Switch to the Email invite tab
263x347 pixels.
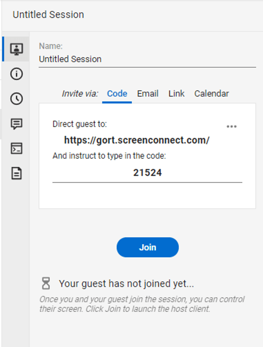coord(148,93)
